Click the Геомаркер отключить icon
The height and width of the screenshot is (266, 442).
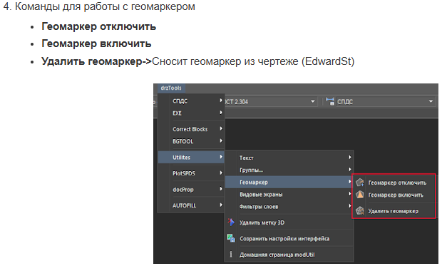click(x=360, y=183)
